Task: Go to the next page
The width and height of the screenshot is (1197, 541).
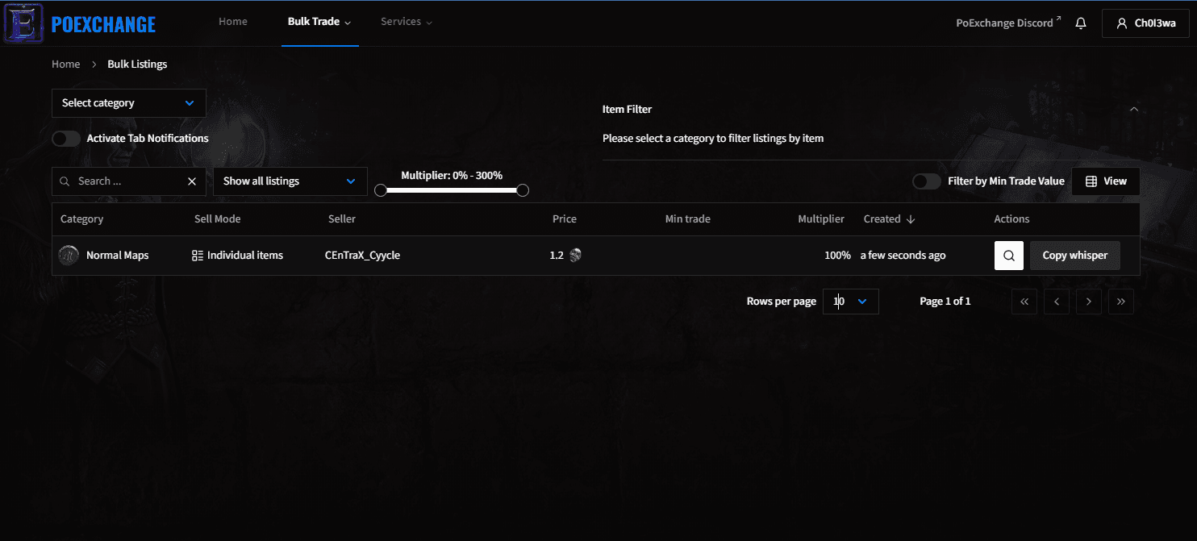Action: (x=1089, y=302)
